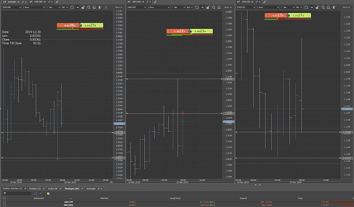Expand the More menu on the EUR/USD chart

coord(346,7)
